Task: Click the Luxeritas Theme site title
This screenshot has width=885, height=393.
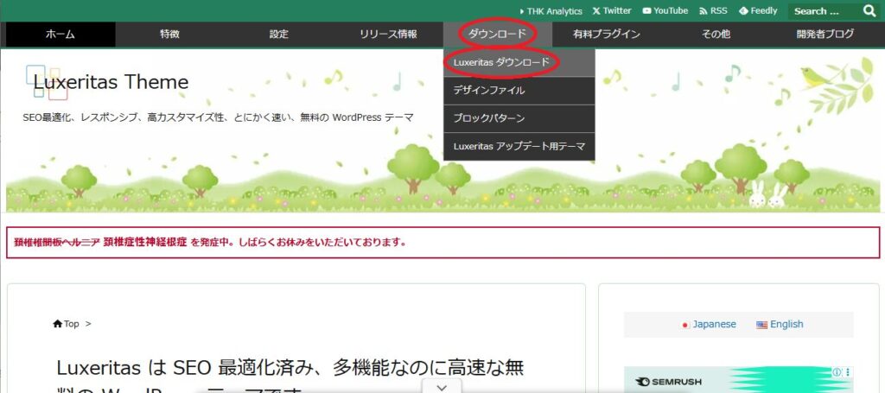Action: 111,82
